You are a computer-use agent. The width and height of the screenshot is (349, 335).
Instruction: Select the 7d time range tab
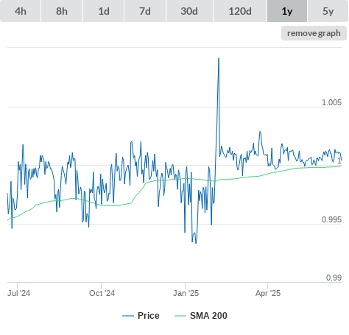tap(145, 11)
